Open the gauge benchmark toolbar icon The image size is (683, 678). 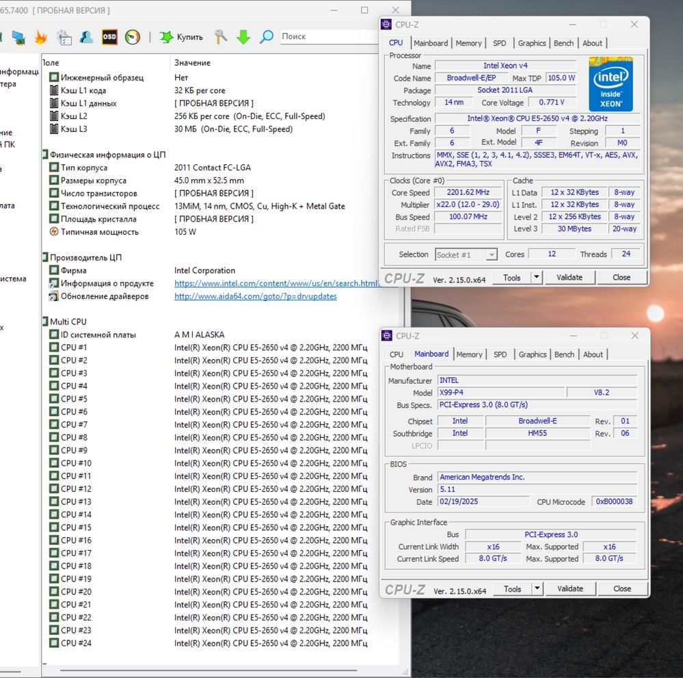[x=133, y=37]
